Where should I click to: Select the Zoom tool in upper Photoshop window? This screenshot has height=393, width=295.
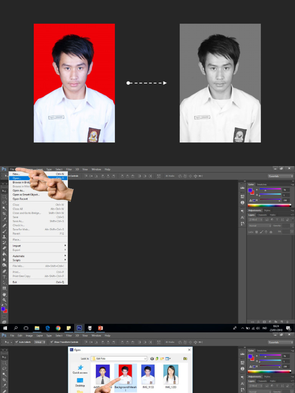(4, 300)
